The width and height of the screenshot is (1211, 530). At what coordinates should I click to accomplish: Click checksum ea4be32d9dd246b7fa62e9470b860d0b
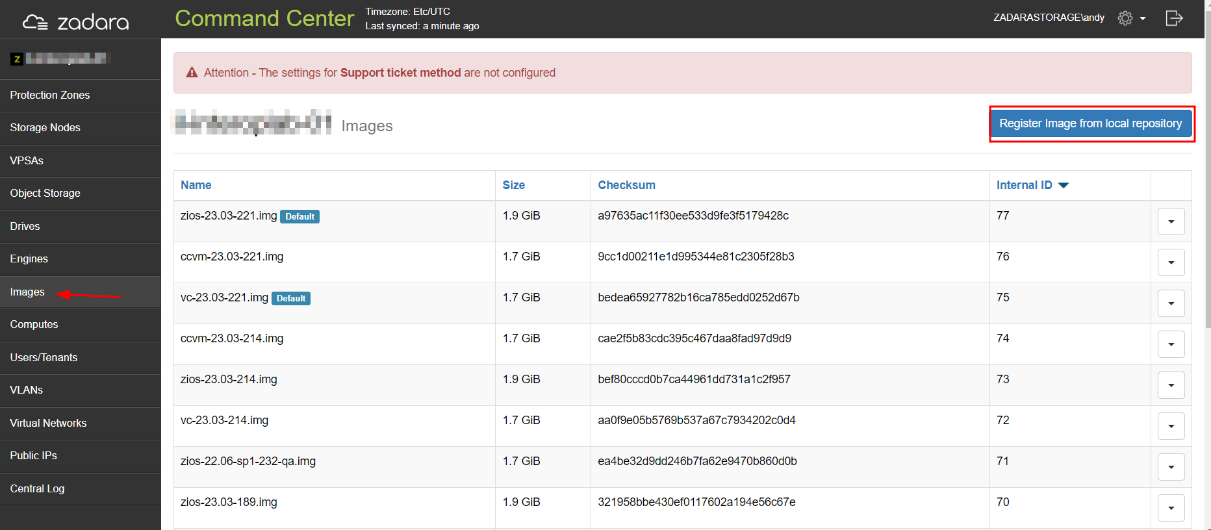[x=697, y=461]
